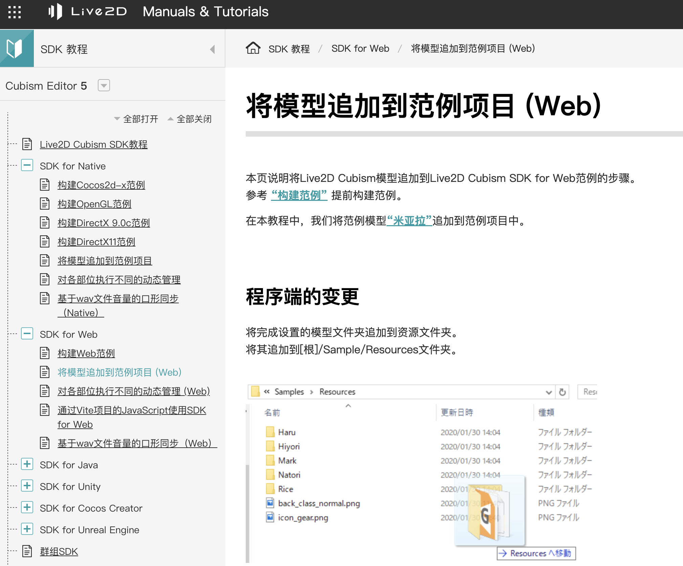Click the document icon next to 群组SDK
Screen dimensions: 683x566
coord(27,551)
